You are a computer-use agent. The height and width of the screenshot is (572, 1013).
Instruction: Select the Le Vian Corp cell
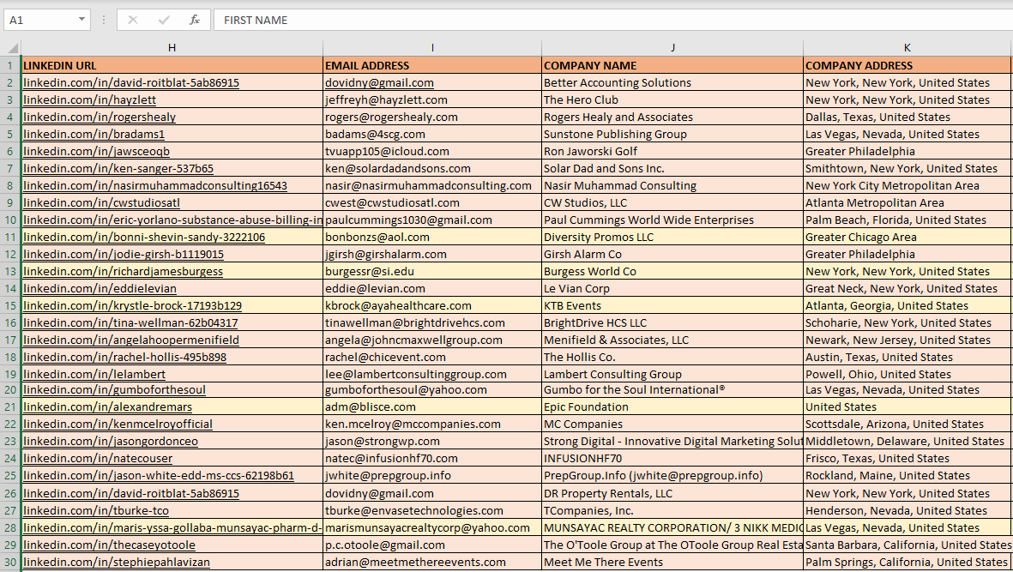672,289
